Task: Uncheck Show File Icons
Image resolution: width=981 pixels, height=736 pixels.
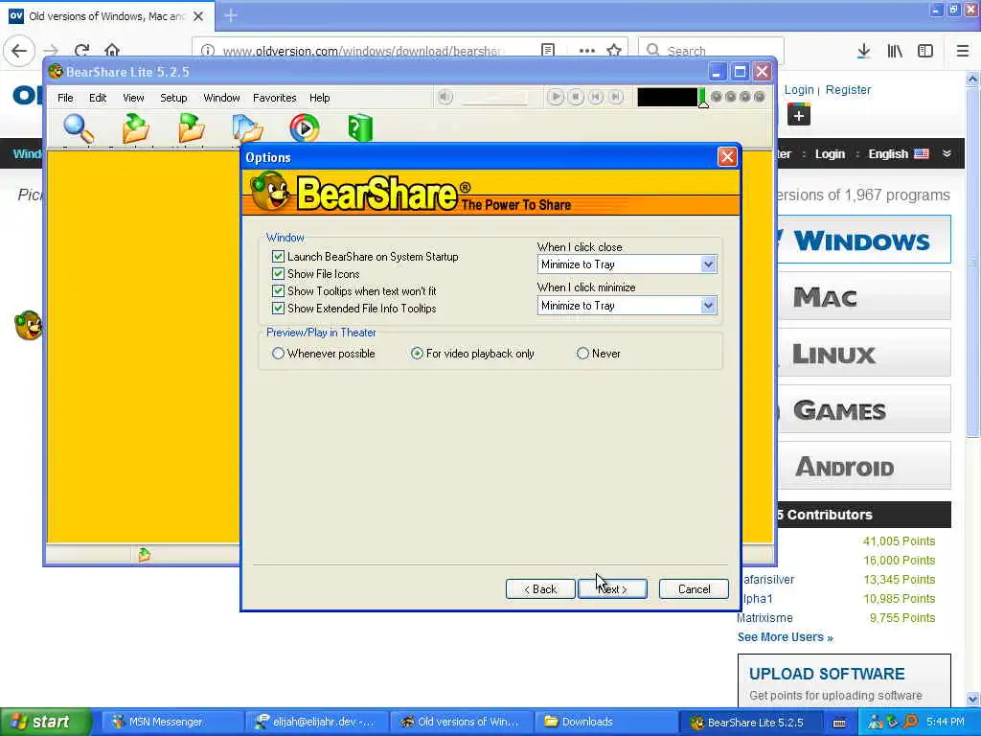Action: click(279, 274)
